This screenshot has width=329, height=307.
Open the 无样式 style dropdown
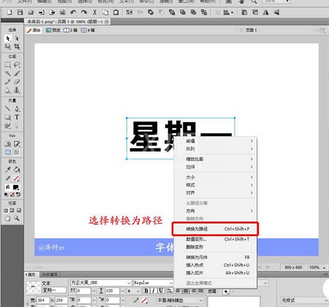click(x=304, y=300)
